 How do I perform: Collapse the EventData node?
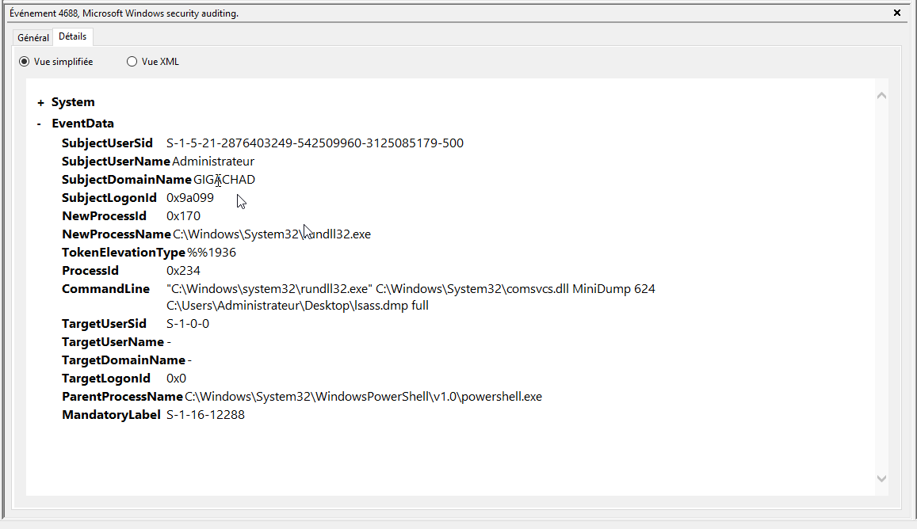coord(39,124)
